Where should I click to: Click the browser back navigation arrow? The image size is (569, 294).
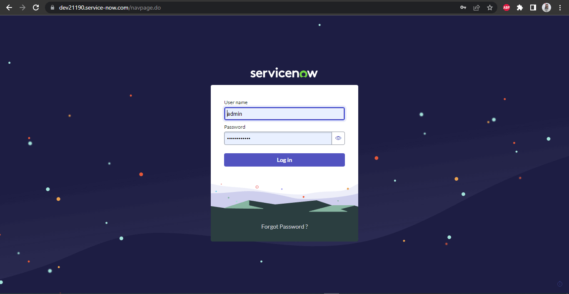[x=9, y=7]
